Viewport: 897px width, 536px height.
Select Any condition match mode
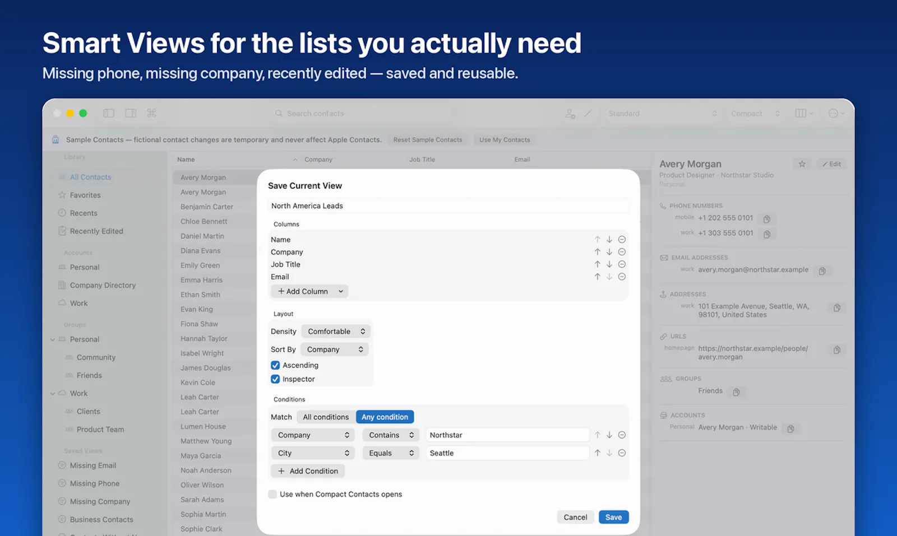[x=385, y=417]
